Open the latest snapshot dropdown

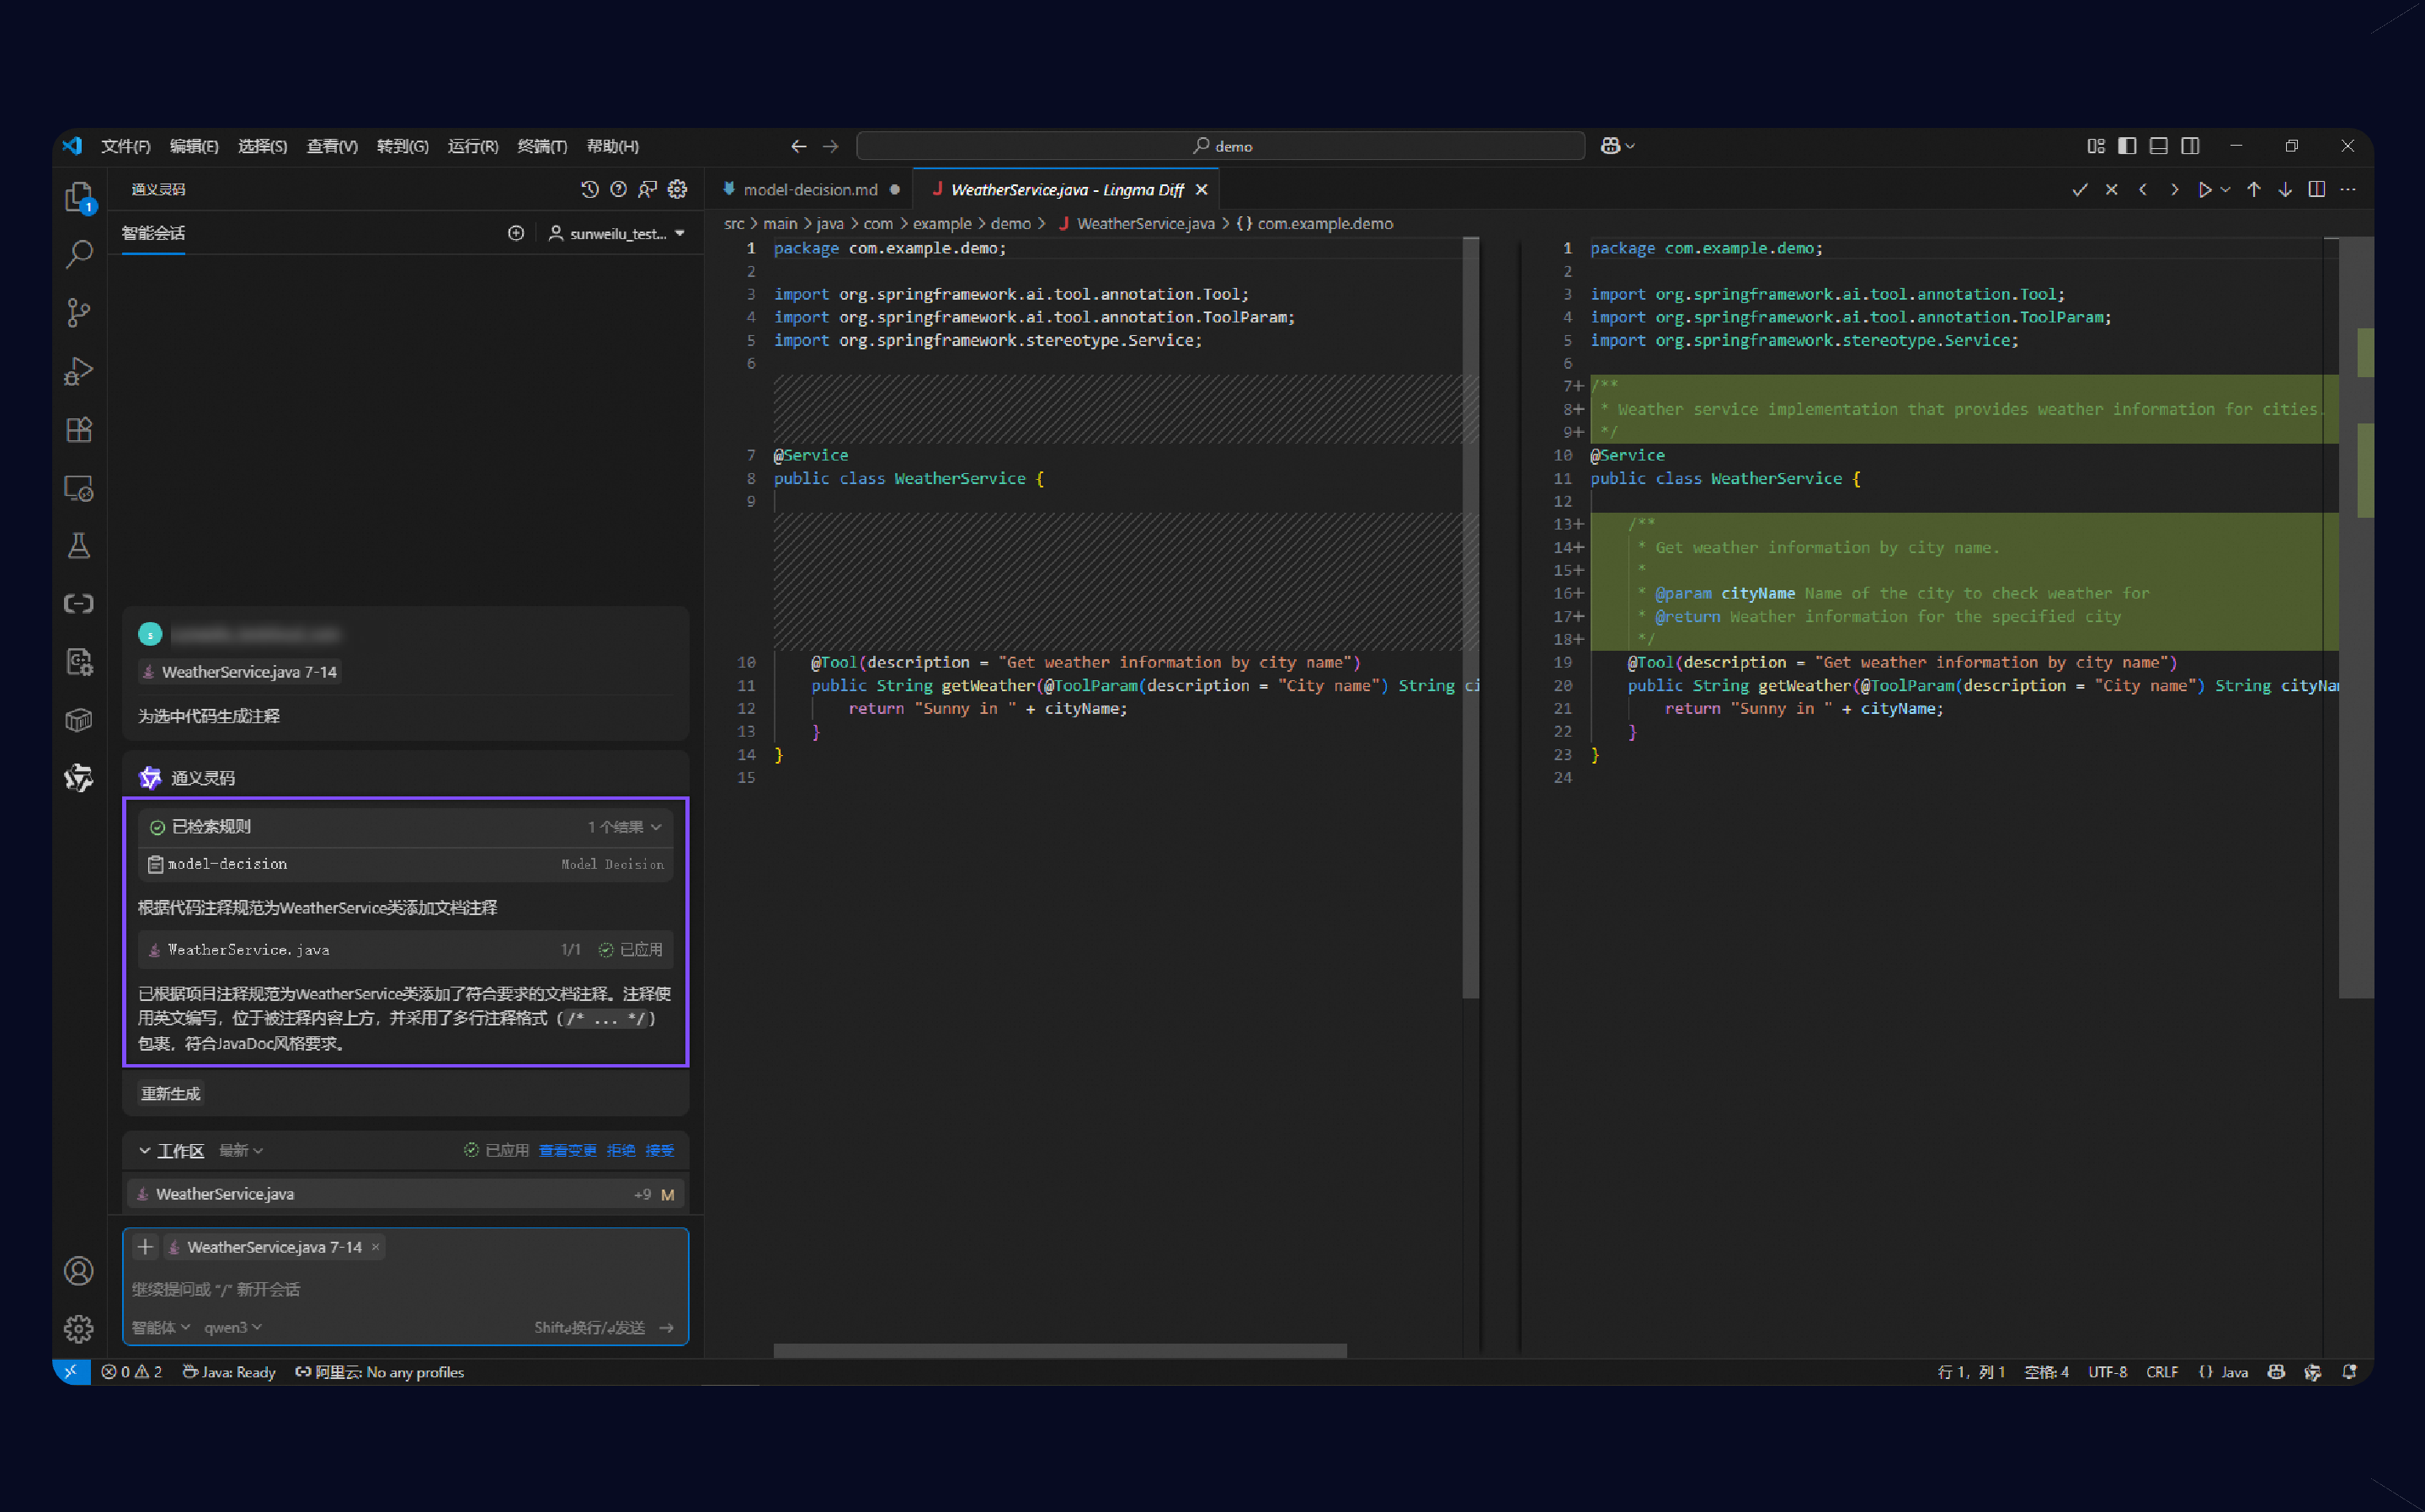click(241, 1150)
